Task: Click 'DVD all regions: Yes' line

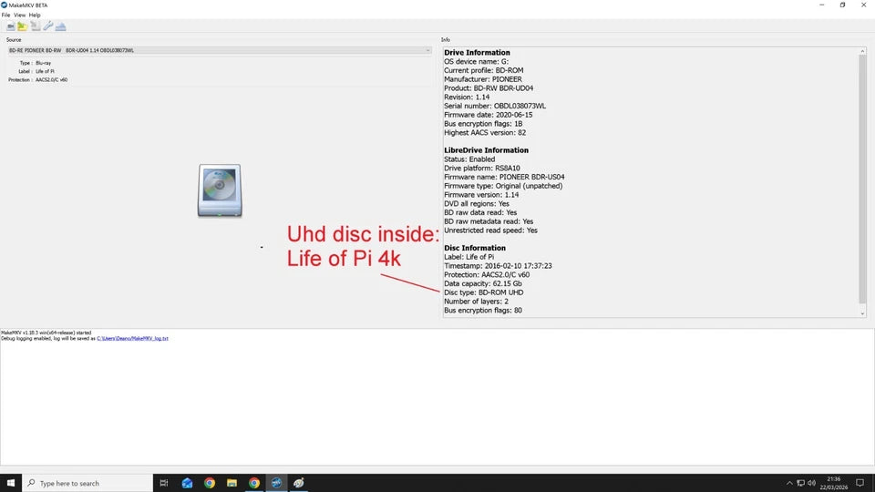Action: [x=476, y=203]
